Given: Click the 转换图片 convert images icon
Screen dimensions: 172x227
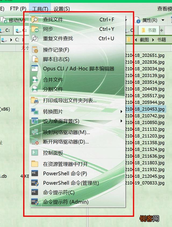Looking at the screenshot, I should point(35,111).
